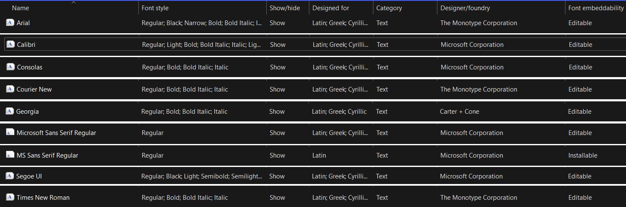Select the Calibri font icon
626x207 pixels.
[x=11, y=44]
